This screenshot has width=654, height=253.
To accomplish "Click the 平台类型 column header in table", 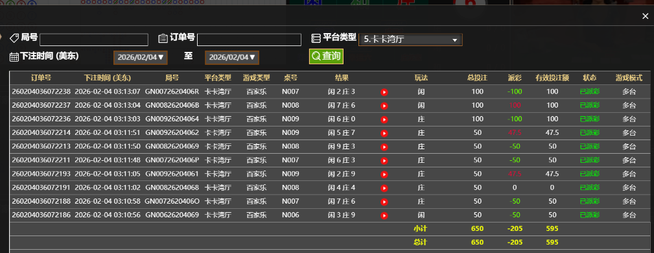I will click(218, 78).
